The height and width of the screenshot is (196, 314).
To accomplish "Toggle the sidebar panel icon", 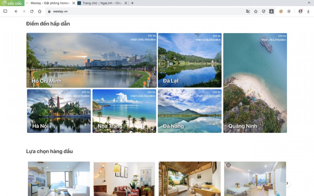I will tap(5, 11).
